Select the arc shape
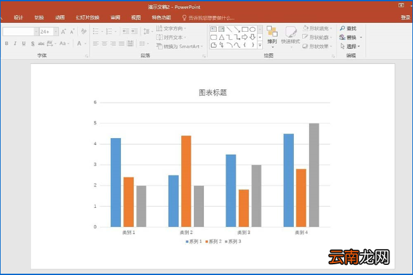Screen dimensions: 413x275 click(229, 45)
